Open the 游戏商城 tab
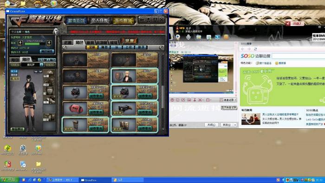Viewport: 325px width, 183px height. coord(123,20)
